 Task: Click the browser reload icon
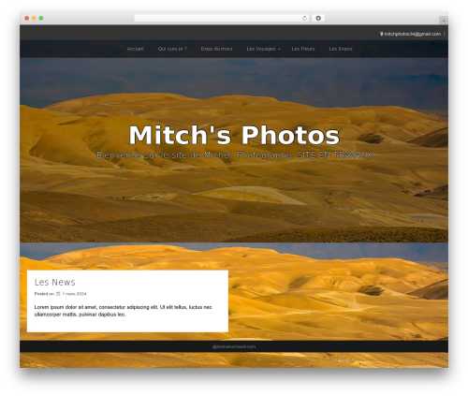tap(304, 18)
